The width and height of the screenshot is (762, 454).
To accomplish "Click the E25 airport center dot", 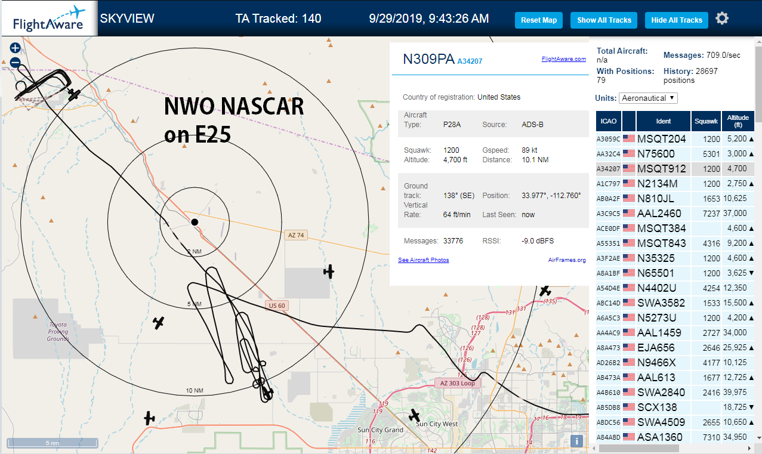I will click(195, 222).
